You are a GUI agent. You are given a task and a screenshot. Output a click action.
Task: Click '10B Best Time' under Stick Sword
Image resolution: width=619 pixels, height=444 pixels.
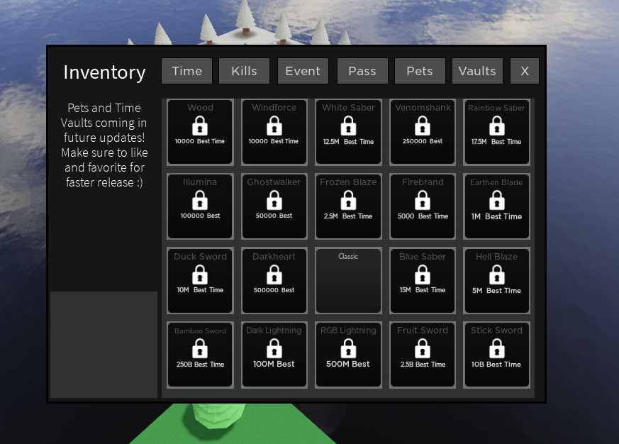click(496, 364)
